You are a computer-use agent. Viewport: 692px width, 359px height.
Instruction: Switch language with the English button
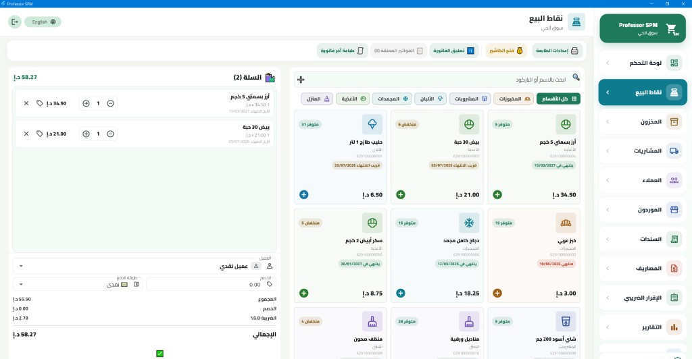[x=43, y=22]
